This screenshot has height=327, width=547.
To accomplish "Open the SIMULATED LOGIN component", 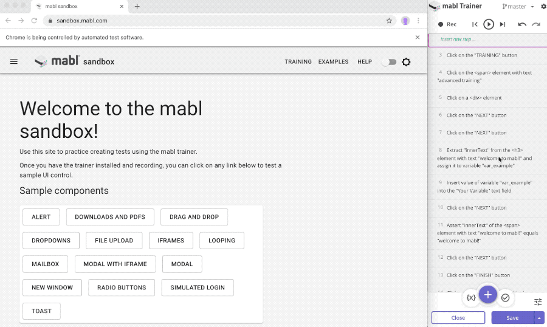I will 198,287.
